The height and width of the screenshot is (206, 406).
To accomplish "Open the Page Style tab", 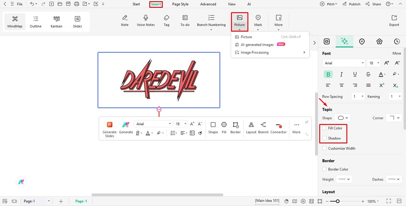I will [x=180, y=4].
